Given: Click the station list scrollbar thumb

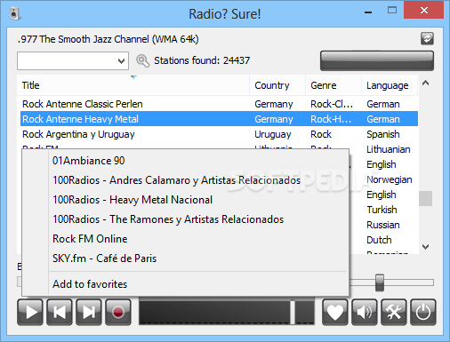Looking at the screenshot, I should coord(425,198).
